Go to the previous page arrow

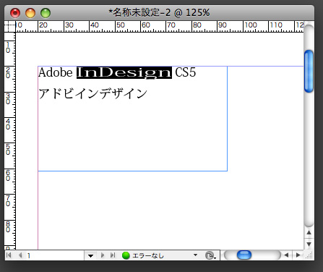(x=20, y=255)
